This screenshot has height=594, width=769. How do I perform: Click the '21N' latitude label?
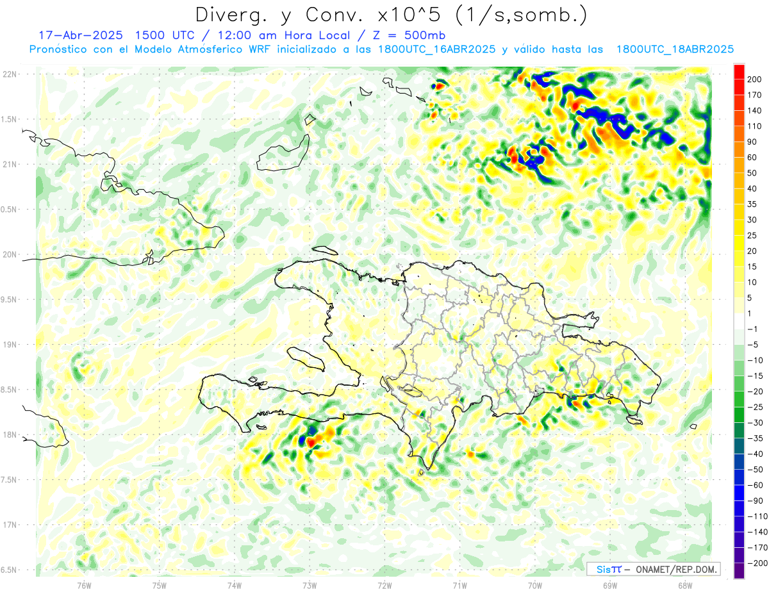[x=9, y=165]
